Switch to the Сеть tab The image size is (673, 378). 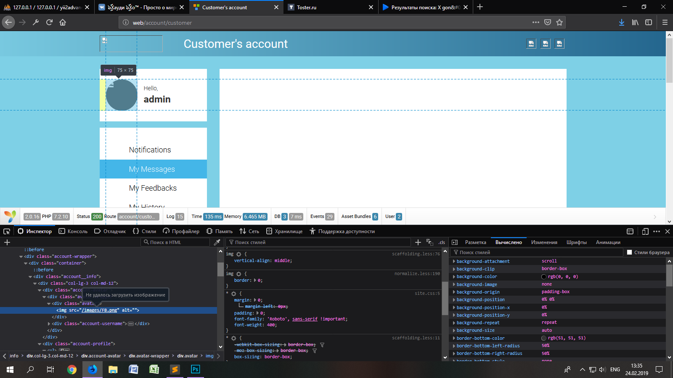pyautogui.click(x=249, y=231)
